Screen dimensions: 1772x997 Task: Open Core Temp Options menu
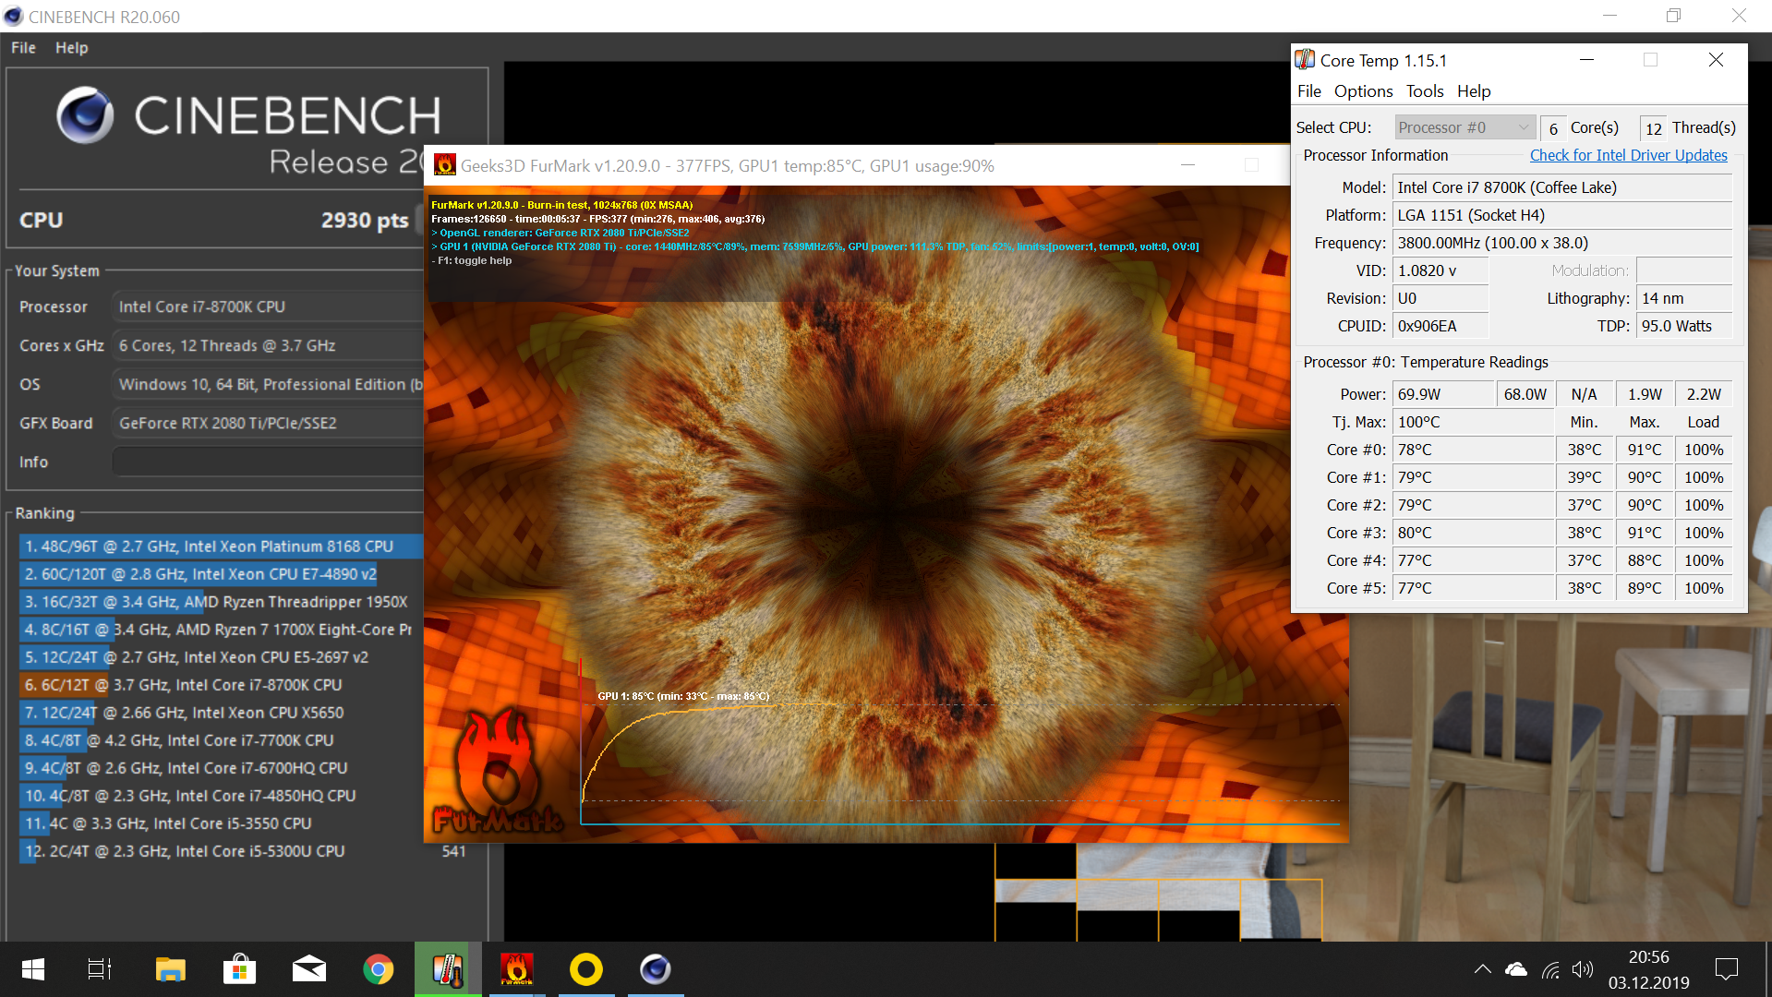(1363, 91)
